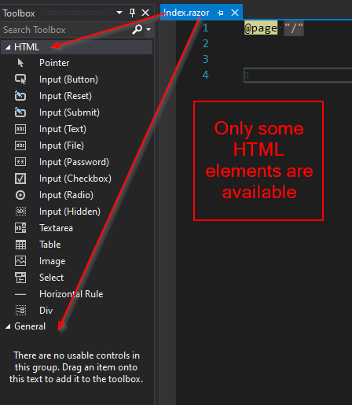Viewport: 352px width, 405px height.
Task: Select the Horizontal Rule label
Action: click(x=71, y=294)
